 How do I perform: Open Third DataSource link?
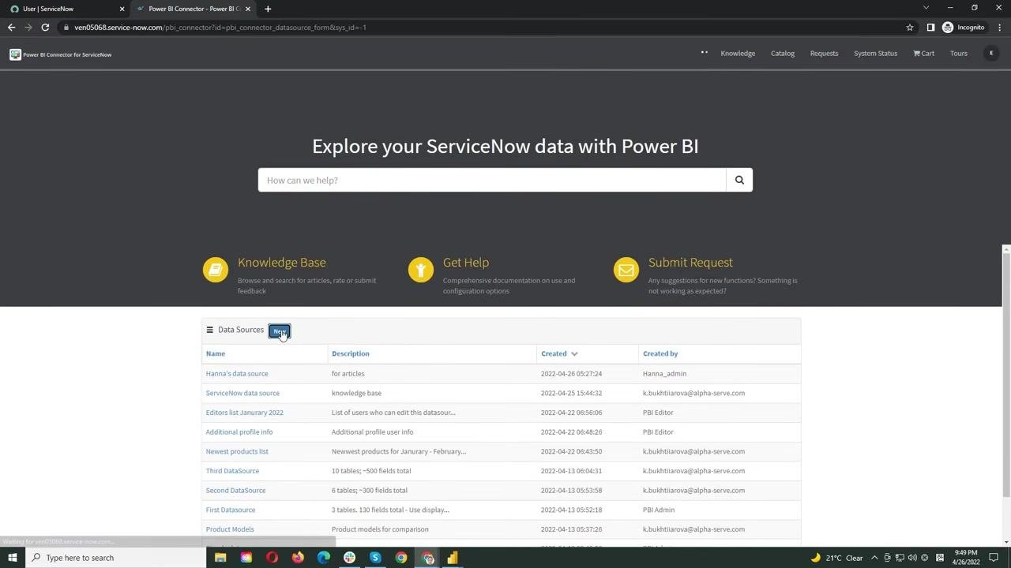[232, 471]
